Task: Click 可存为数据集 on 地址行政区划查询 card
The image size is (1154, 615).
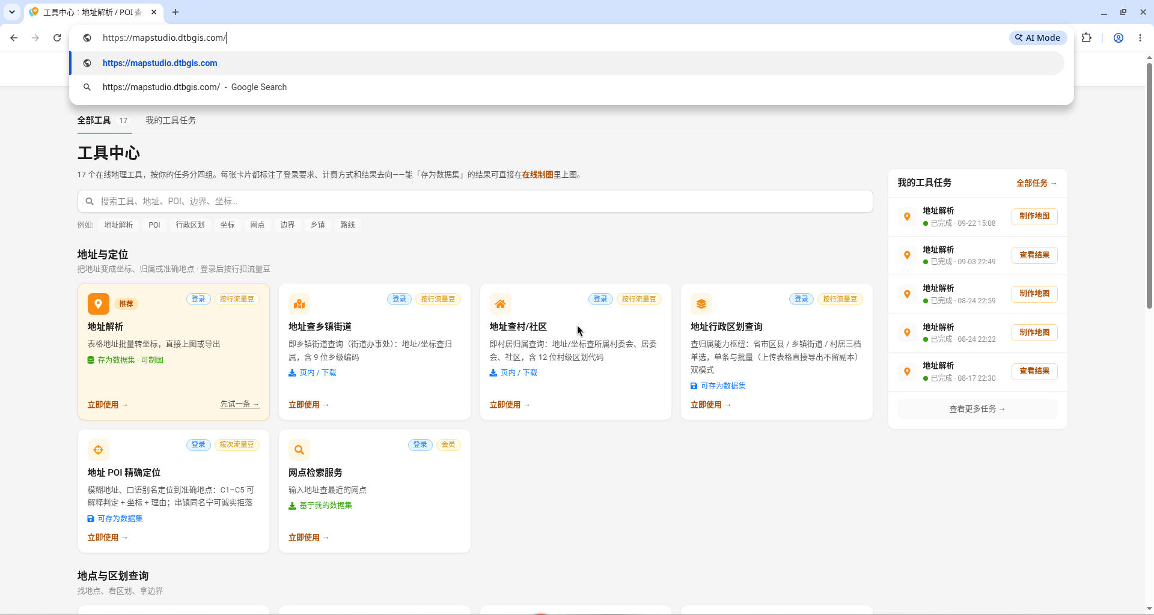Action: click(x=718, y=386)
